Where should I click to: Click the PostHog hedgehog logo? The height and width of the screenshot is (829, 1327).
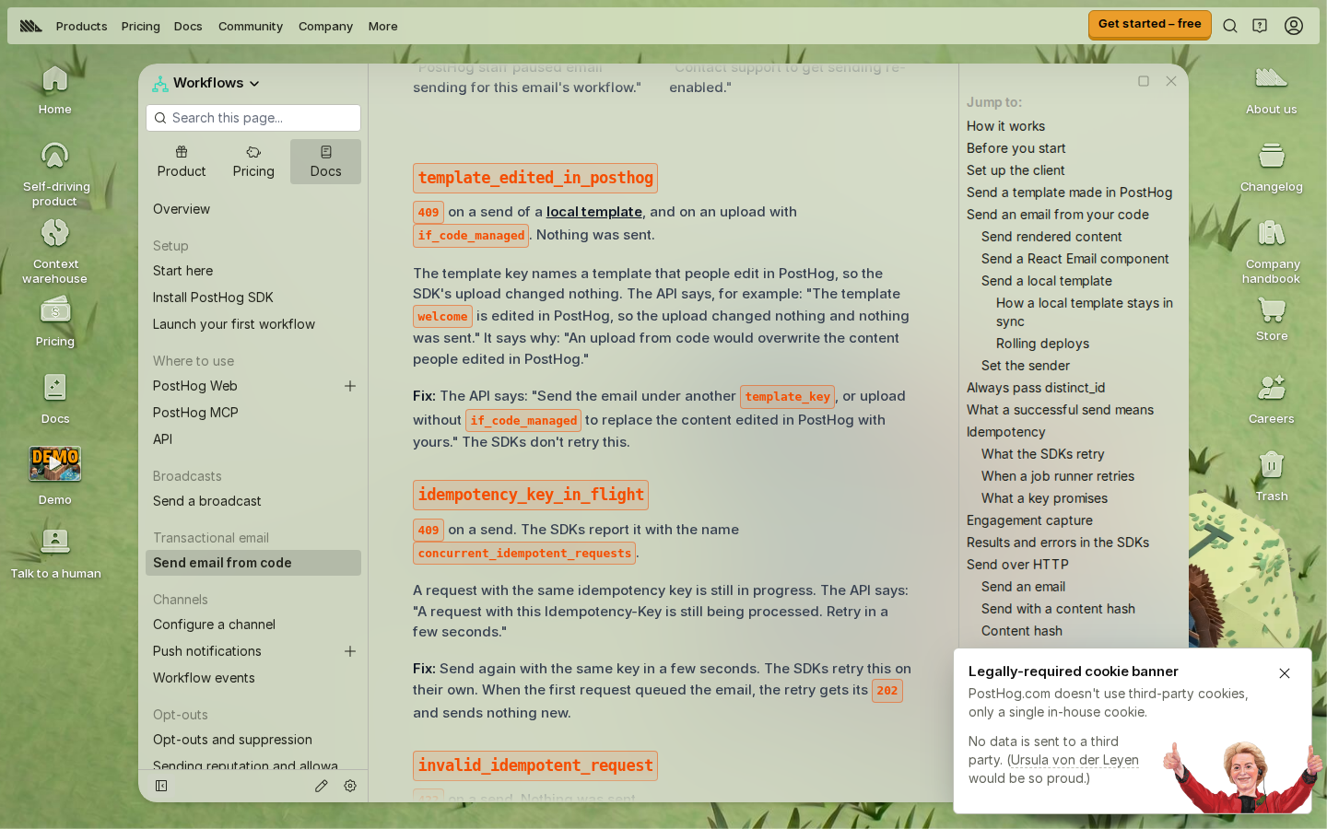[30, 26]
